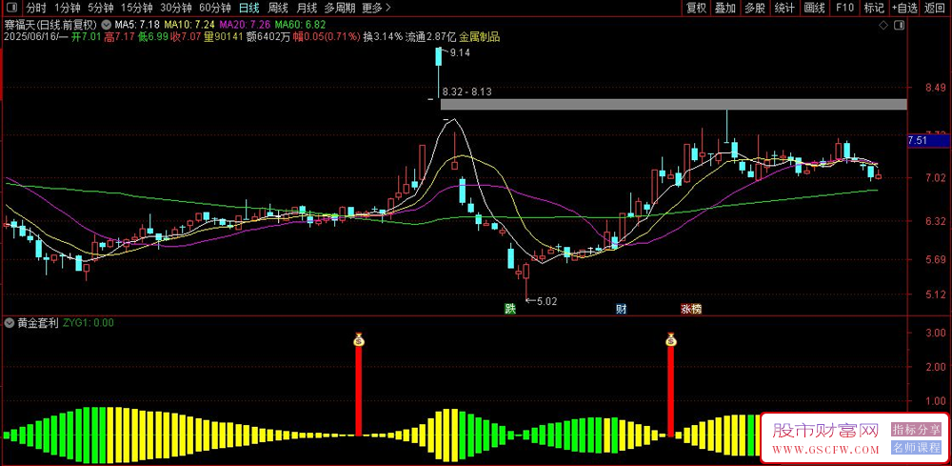952x466 pixels.
Task: Click the 3.00 indicator axis label
Action: pos(936,333)
